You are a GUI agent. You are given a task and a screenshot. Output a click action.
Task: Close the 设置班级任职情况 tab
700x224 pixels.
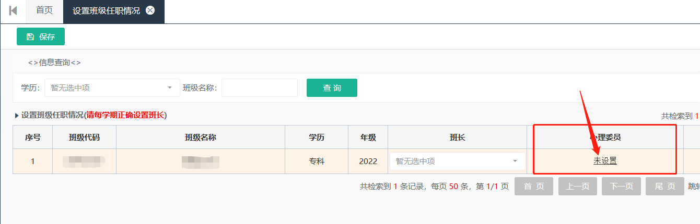coord(150,11)
